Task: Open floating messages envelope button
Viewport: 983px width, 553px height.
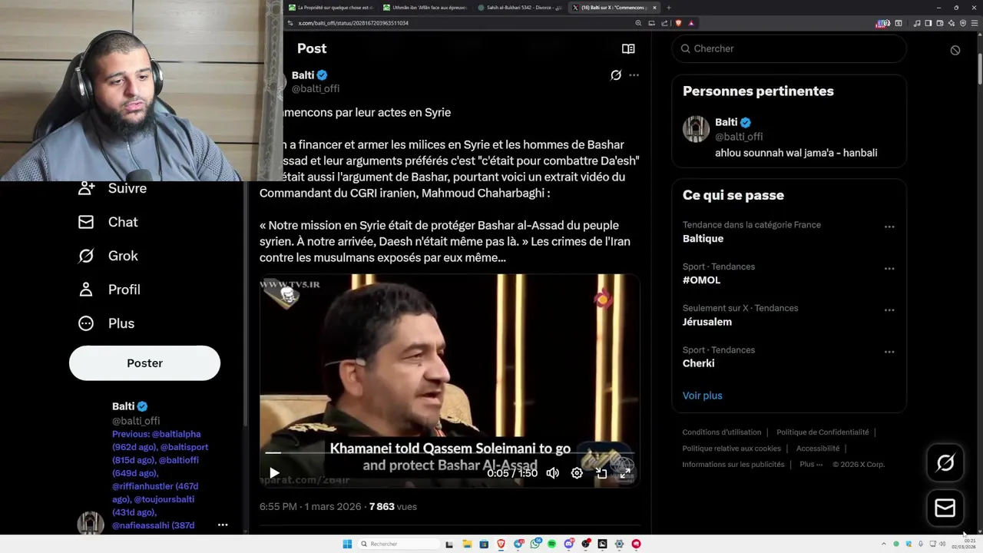Action: 945,508
